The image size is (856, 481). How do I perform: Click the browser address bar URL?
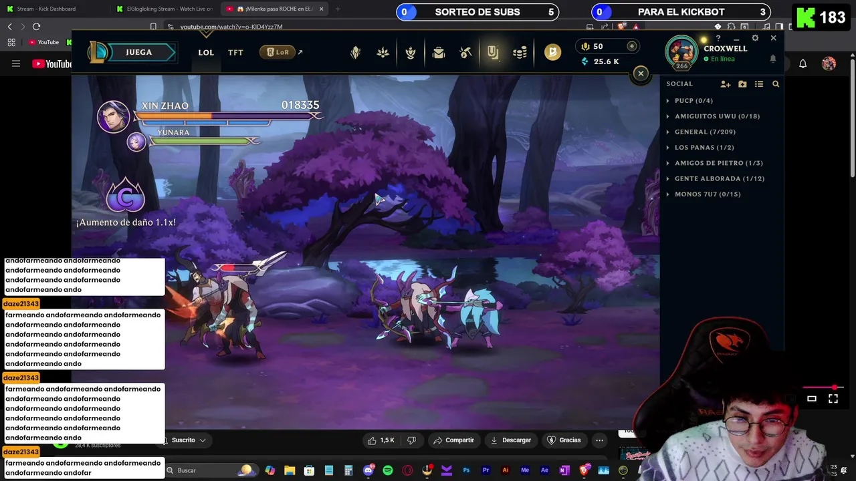[231, 27]
